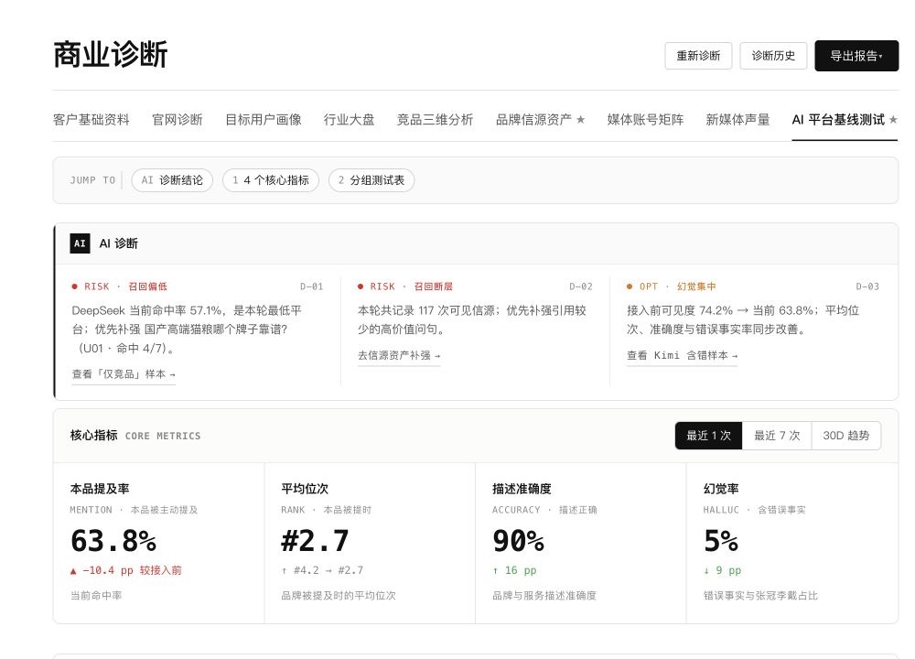This screenshot has height=659, width=915.
Task: Click the 63.8% mention rate value
Action: point(113,541)
